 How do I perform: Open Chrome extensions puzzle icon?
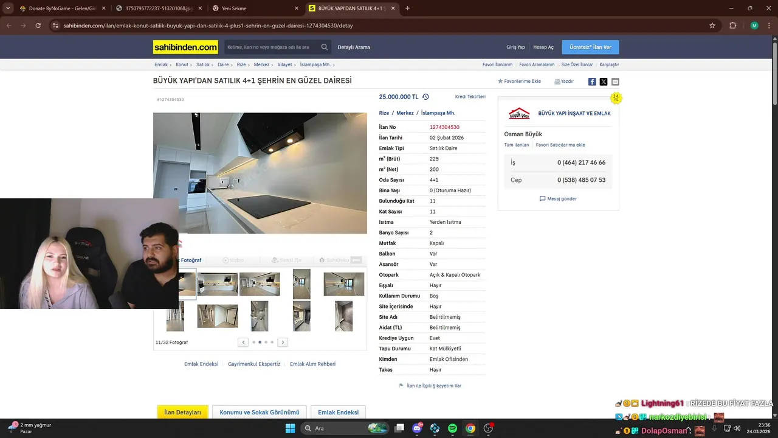pos(733,26)
